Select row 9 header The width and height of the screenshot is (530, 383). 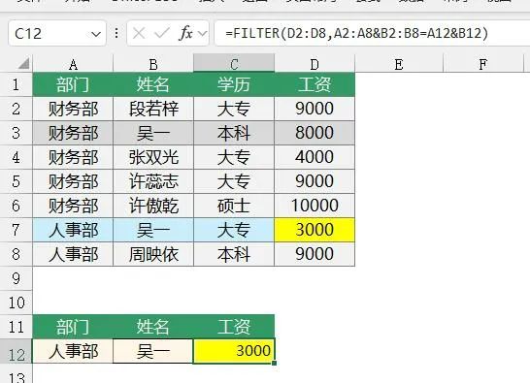pos(16,278)
